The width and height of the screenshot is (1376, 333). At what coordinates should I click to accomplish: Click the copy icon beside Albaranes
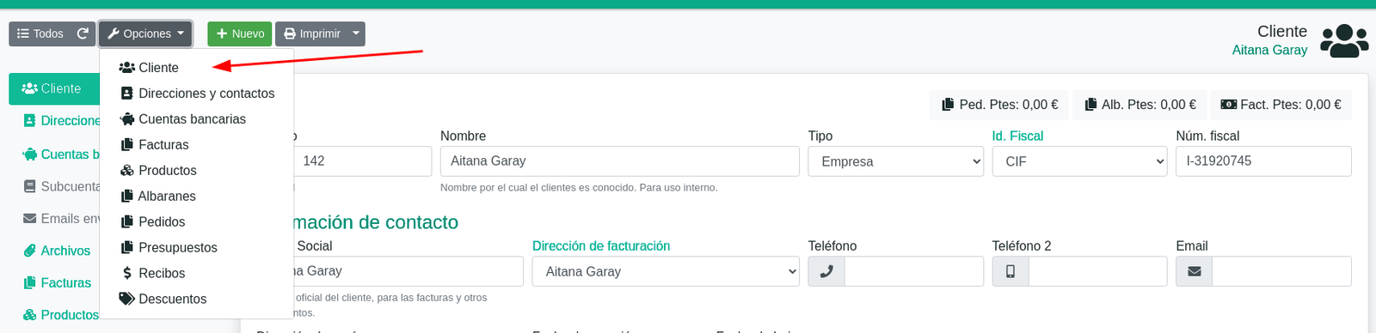pyautogui.click(x=126, y=196)
